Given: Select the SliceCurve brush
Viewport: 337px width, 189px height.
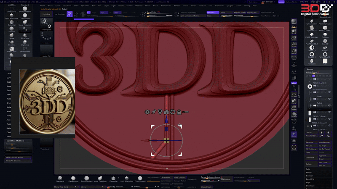Looking at the screenshot, I should tap(25, 34).
